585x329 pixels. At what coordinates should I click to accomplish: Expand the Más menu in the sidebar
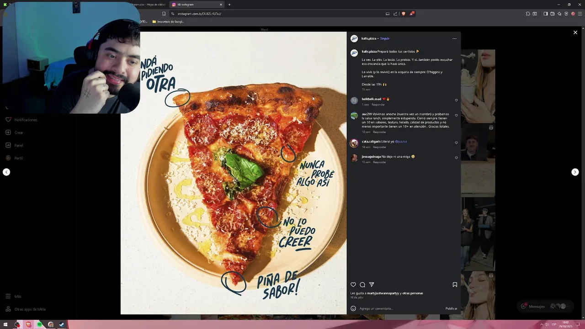(14, 297)
